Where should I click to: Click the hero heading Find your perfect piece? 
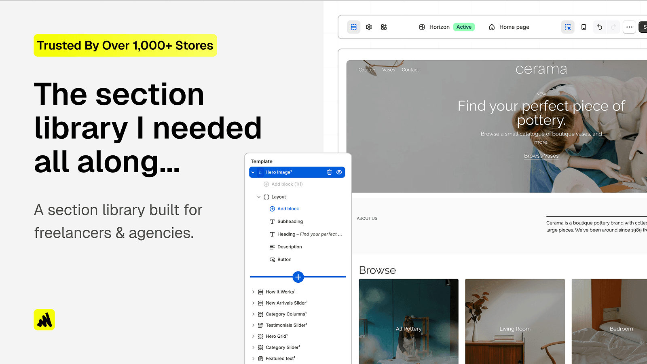coord(541,113)
